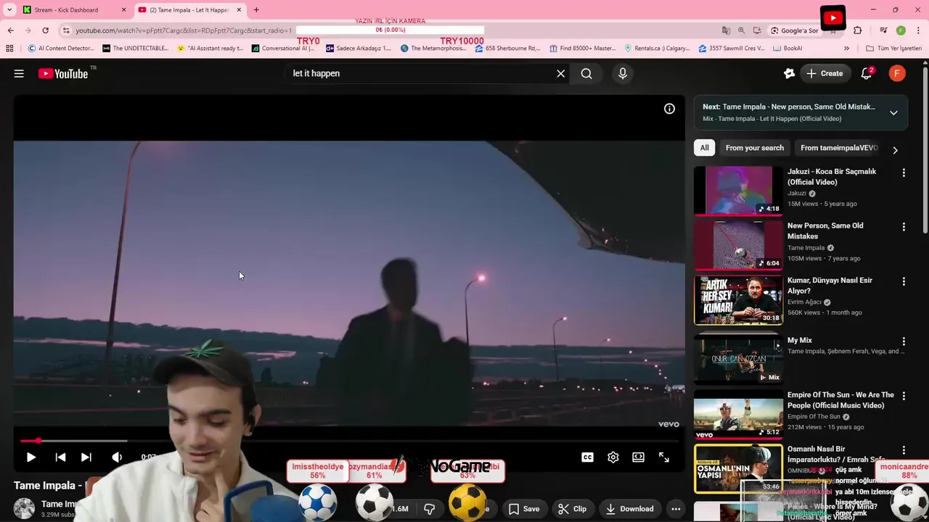The image size is (929, 522).
Task: Play the paused video
Action: point(30,457)
